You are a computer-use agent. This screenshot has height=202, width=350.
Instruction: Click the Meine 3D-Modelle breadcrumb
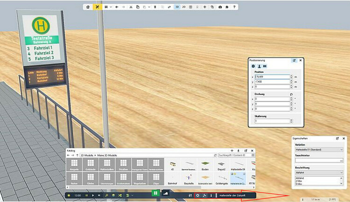108,155
